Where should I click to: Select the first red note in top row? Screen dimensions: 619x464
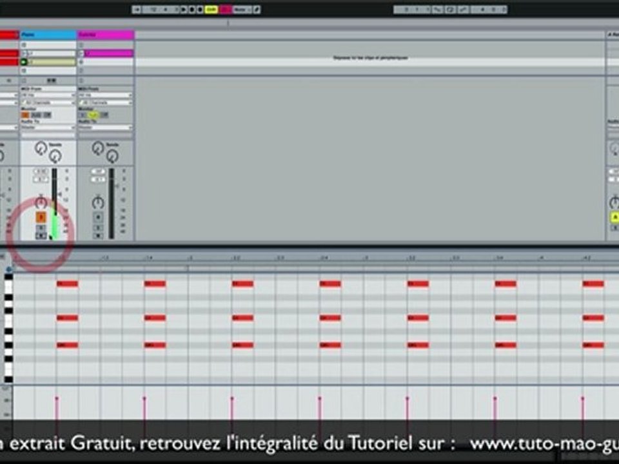coord(67,284)
